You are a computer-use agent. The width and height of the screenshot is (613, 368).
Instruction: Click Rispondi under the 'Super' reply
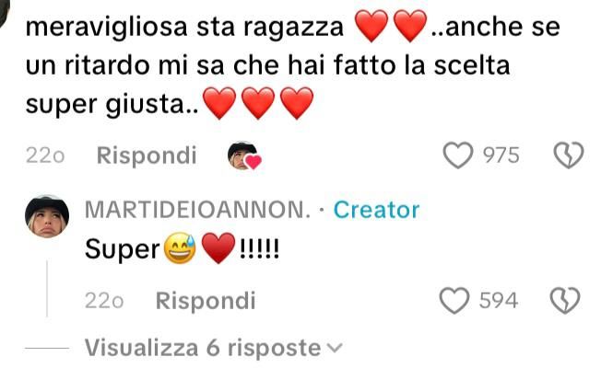[x=206, y=301]
